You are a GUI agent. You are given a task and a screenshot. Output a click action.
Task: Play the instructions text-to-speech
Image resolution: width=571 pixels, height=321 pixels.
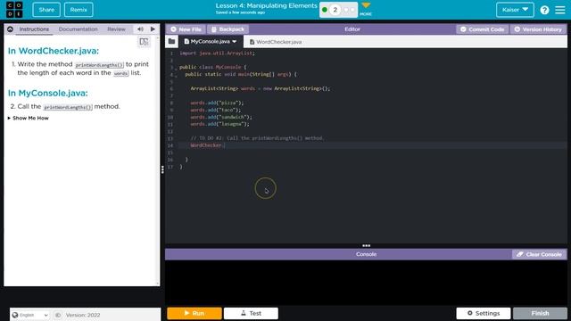153,29
